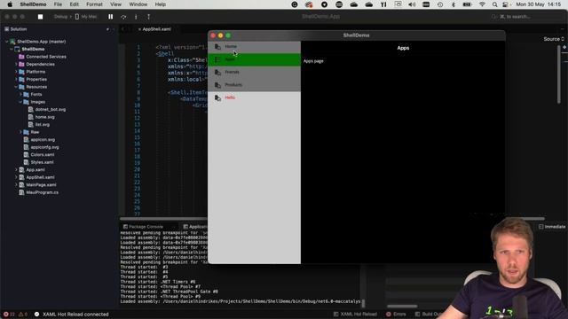Click the XAML Hot Reload connected status

pyautogui.click(x=71, y=315)
